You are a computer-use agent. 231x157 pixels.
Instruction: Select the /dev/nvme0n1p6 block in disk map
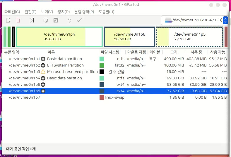coord(129,37)
